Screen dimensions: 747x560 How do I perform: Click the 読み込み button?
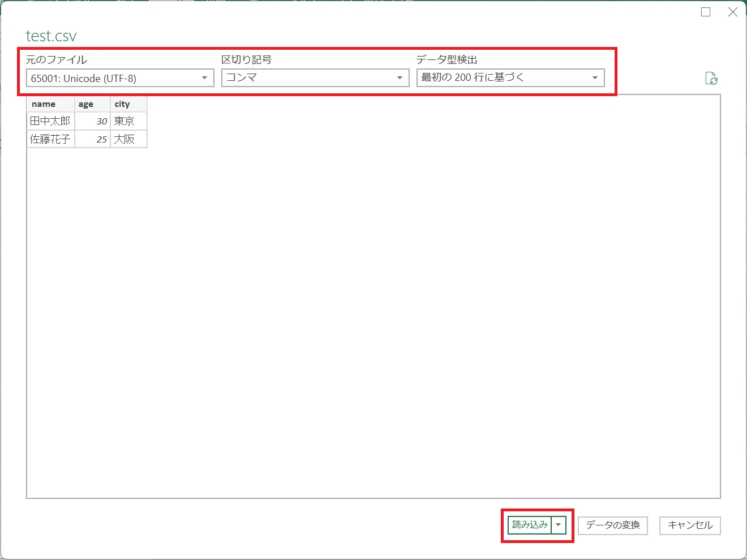530,525
